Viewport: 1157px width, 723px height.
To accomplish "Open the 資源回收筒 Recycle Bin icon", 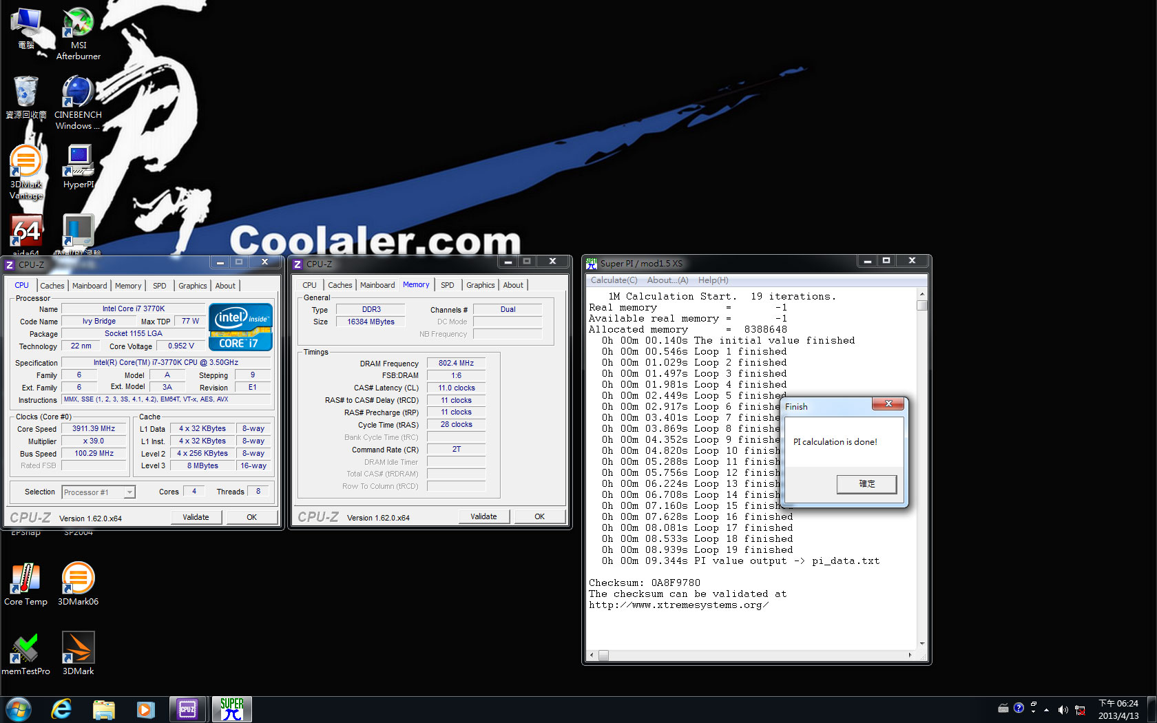I will (26, 97).
